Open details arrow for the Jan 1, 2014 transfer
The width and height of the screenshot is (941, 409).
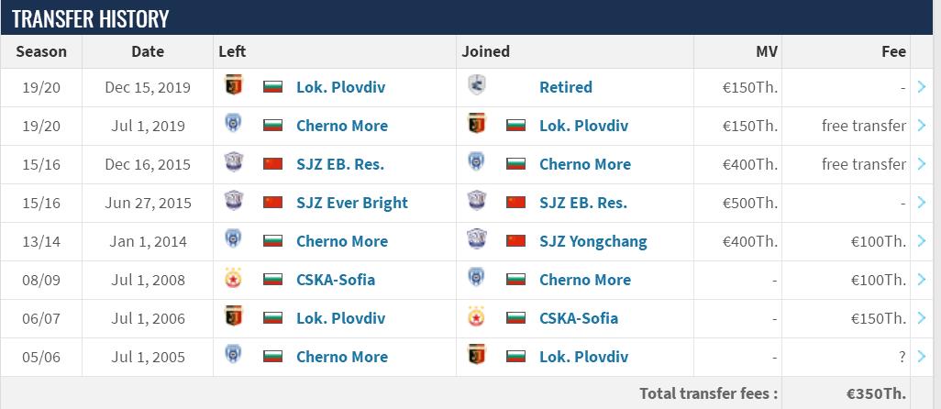(922, 241)
